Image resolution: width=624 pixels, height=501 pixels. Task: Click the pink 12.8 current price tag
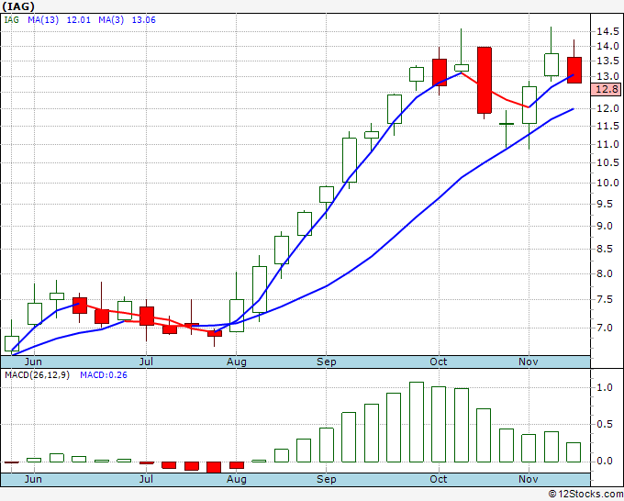(606, 89)
